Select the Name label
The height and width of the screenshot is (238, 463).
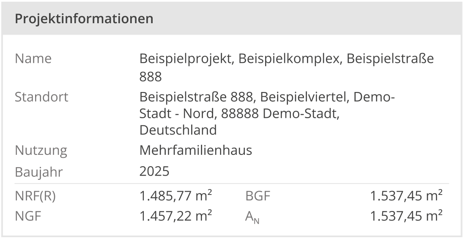tap(33, 58)
